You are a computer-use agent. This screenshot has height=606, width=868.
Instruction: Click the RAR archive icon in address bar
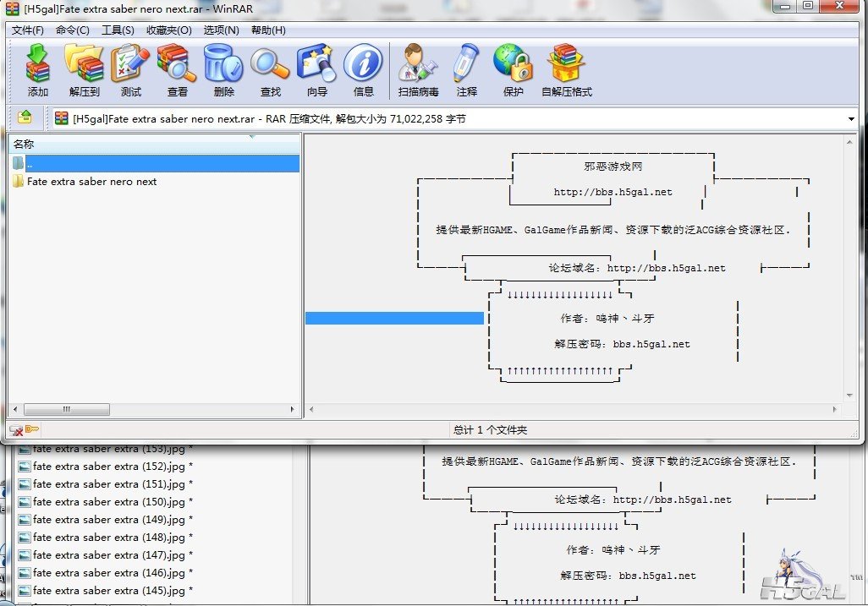click(x=62, y=118)
